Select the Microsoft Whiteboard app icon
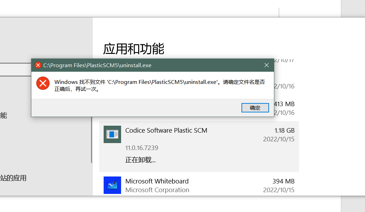This screenshot has width=365, height=212. [112, 185]
